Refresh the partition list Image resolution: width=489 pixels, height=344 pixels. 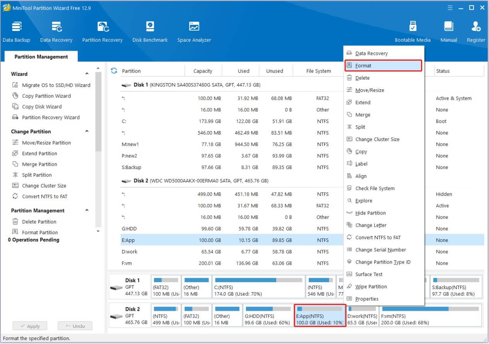tap(114, 70)
